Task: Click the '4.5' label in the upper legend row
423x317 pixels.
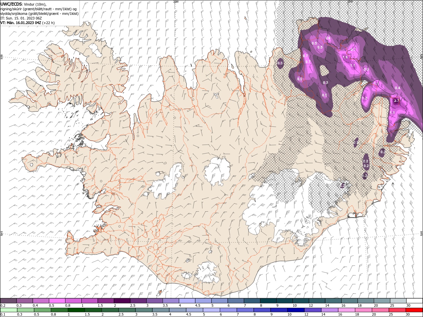Action: 198,305
